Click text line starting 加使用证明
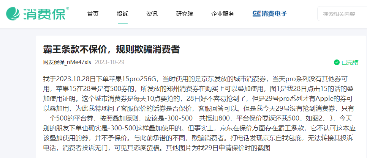Viewport: 367px width, 158px height. [x=198, y=99]
